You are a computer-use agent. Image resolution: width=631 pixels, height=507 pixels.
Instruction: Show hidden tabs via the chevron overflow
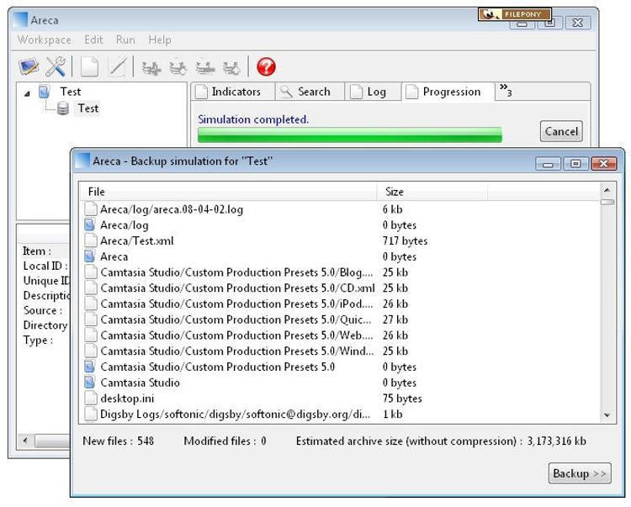tap(506, 90)
